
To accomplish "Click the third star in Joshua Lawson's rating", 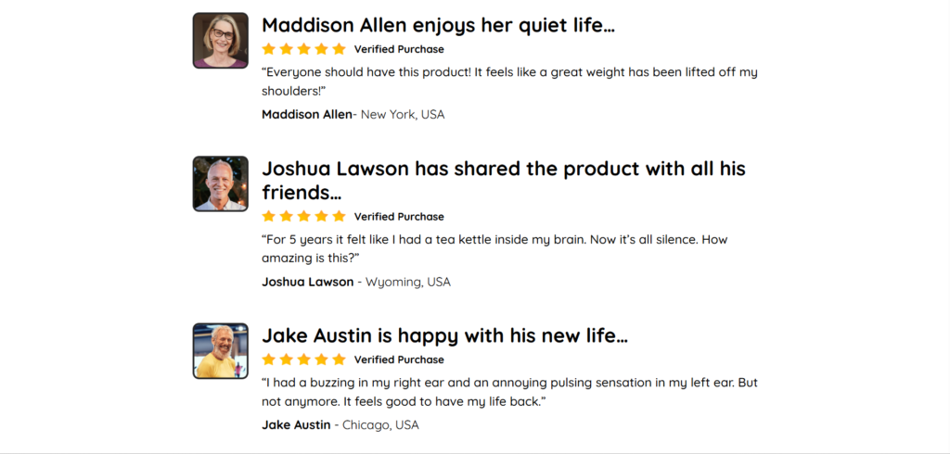I will point(303,216).
